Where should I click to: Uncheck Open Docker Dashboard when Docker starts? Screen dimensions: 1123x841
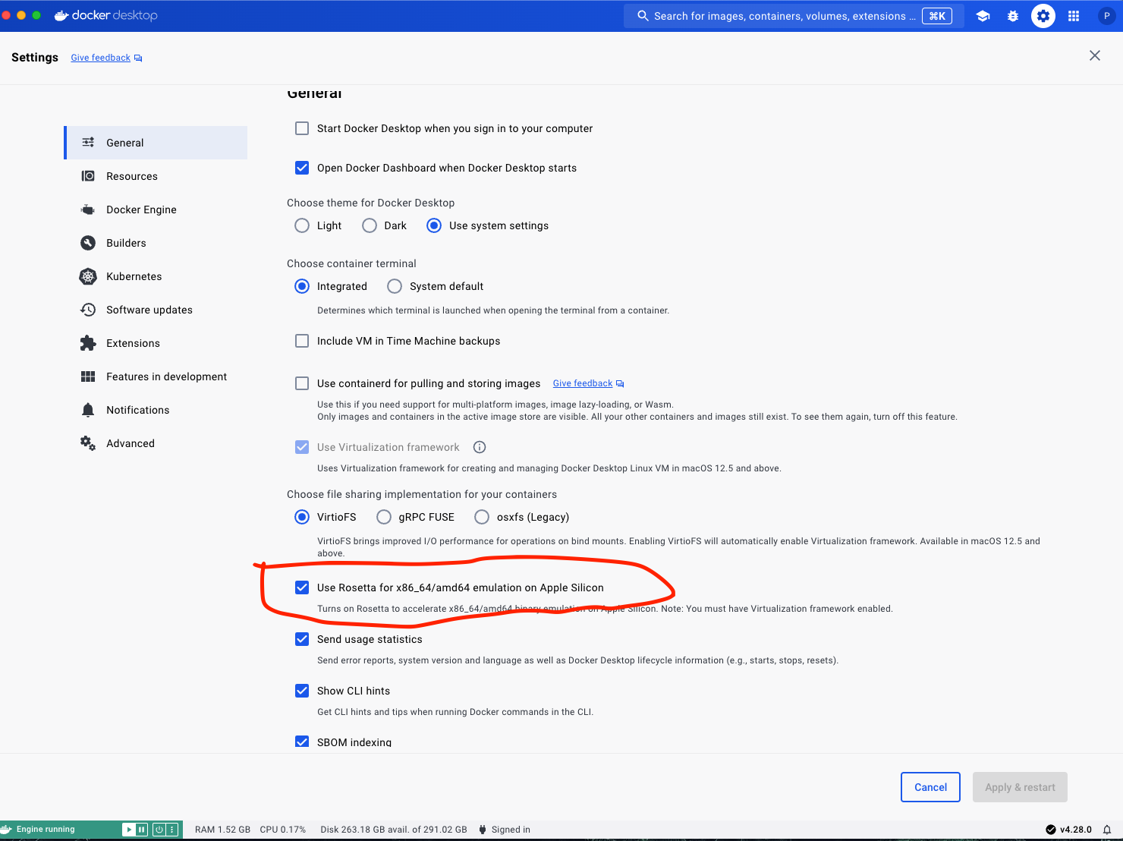[302, 168]
